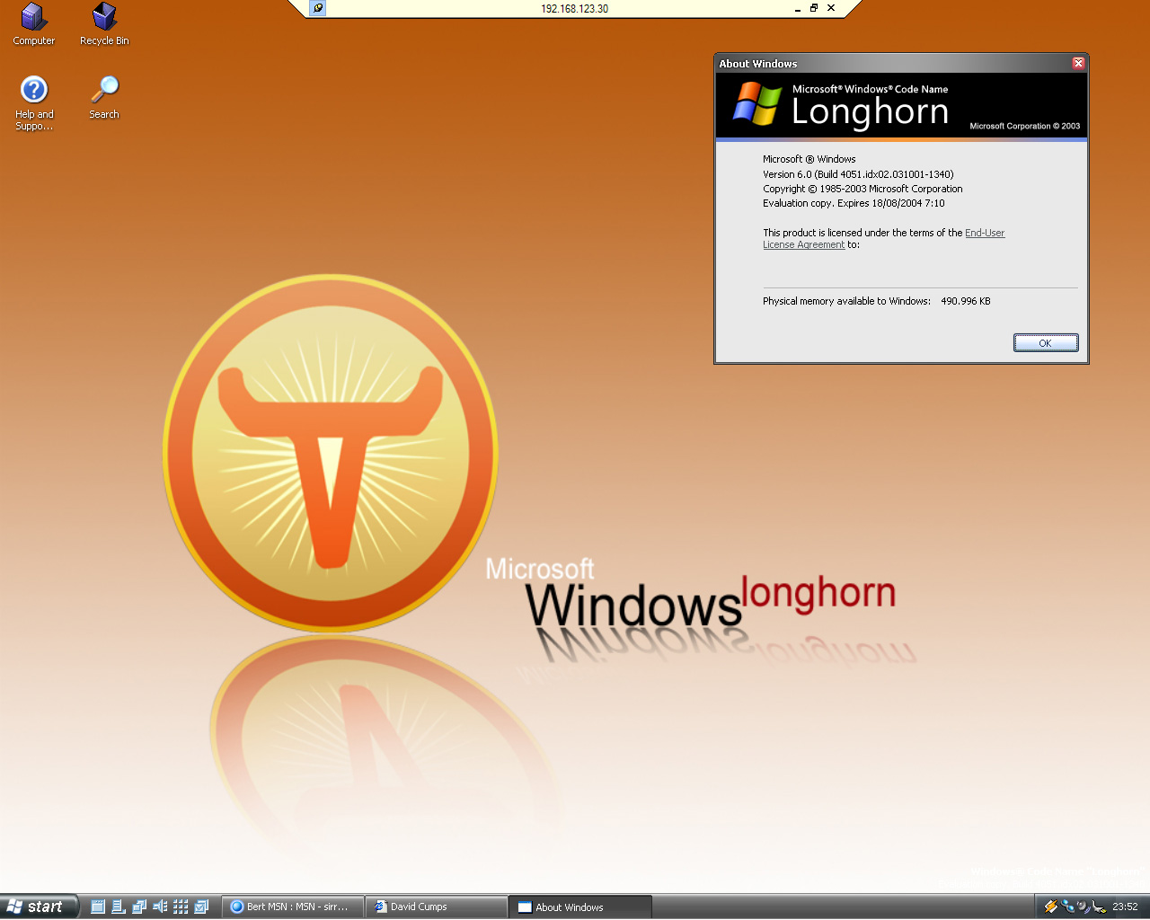Restore down the remote desktop session
This screenshot has height=920, width=1150.
[x=814, y=8]
